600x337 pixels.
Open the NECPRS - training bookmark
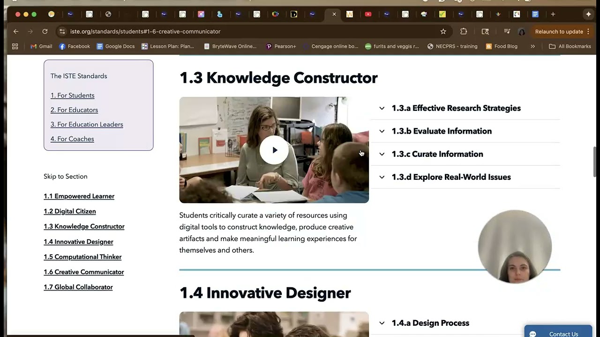click(452, 46)
